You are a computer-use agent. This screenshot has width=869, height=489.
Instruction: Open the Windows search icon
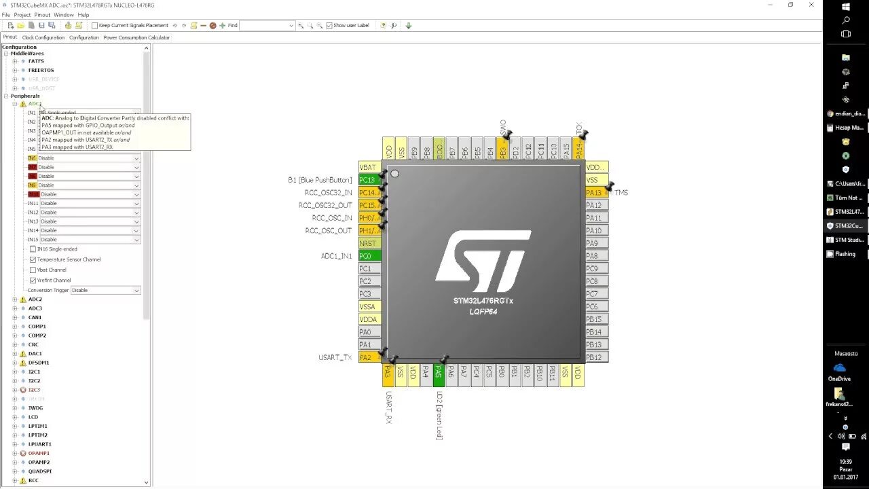[846, 20]
